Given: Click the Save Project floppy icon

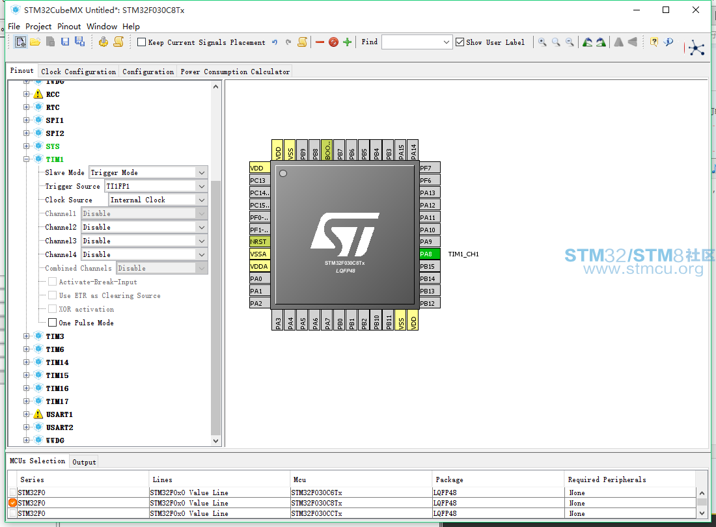Looking at the screenshot, I should coord(65,42).
